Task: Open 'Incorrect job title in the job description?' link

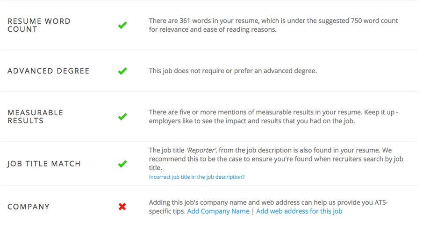Action: click(x=197, y=177)
